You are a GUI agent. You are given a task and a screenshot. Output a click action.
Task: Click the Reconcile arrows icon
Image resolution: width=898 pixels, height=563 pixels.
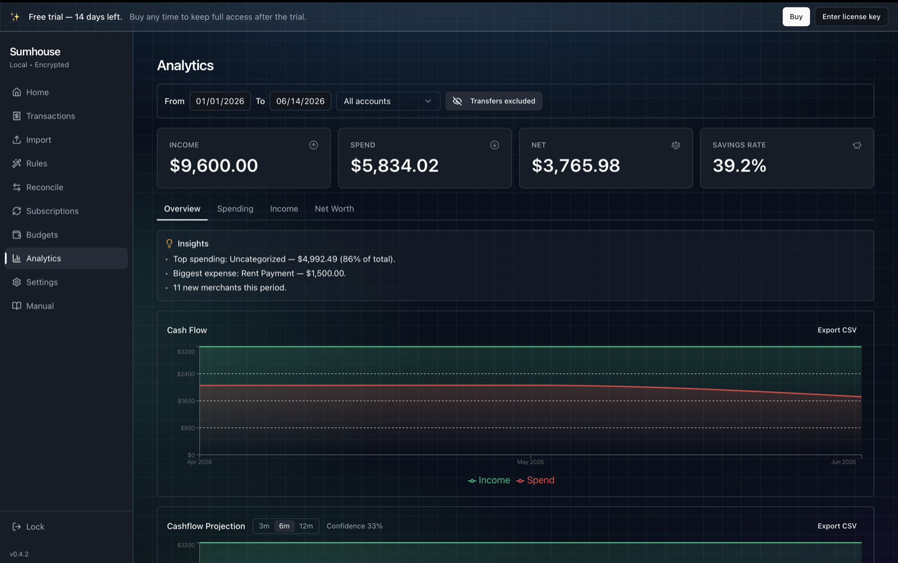[17, 187]
